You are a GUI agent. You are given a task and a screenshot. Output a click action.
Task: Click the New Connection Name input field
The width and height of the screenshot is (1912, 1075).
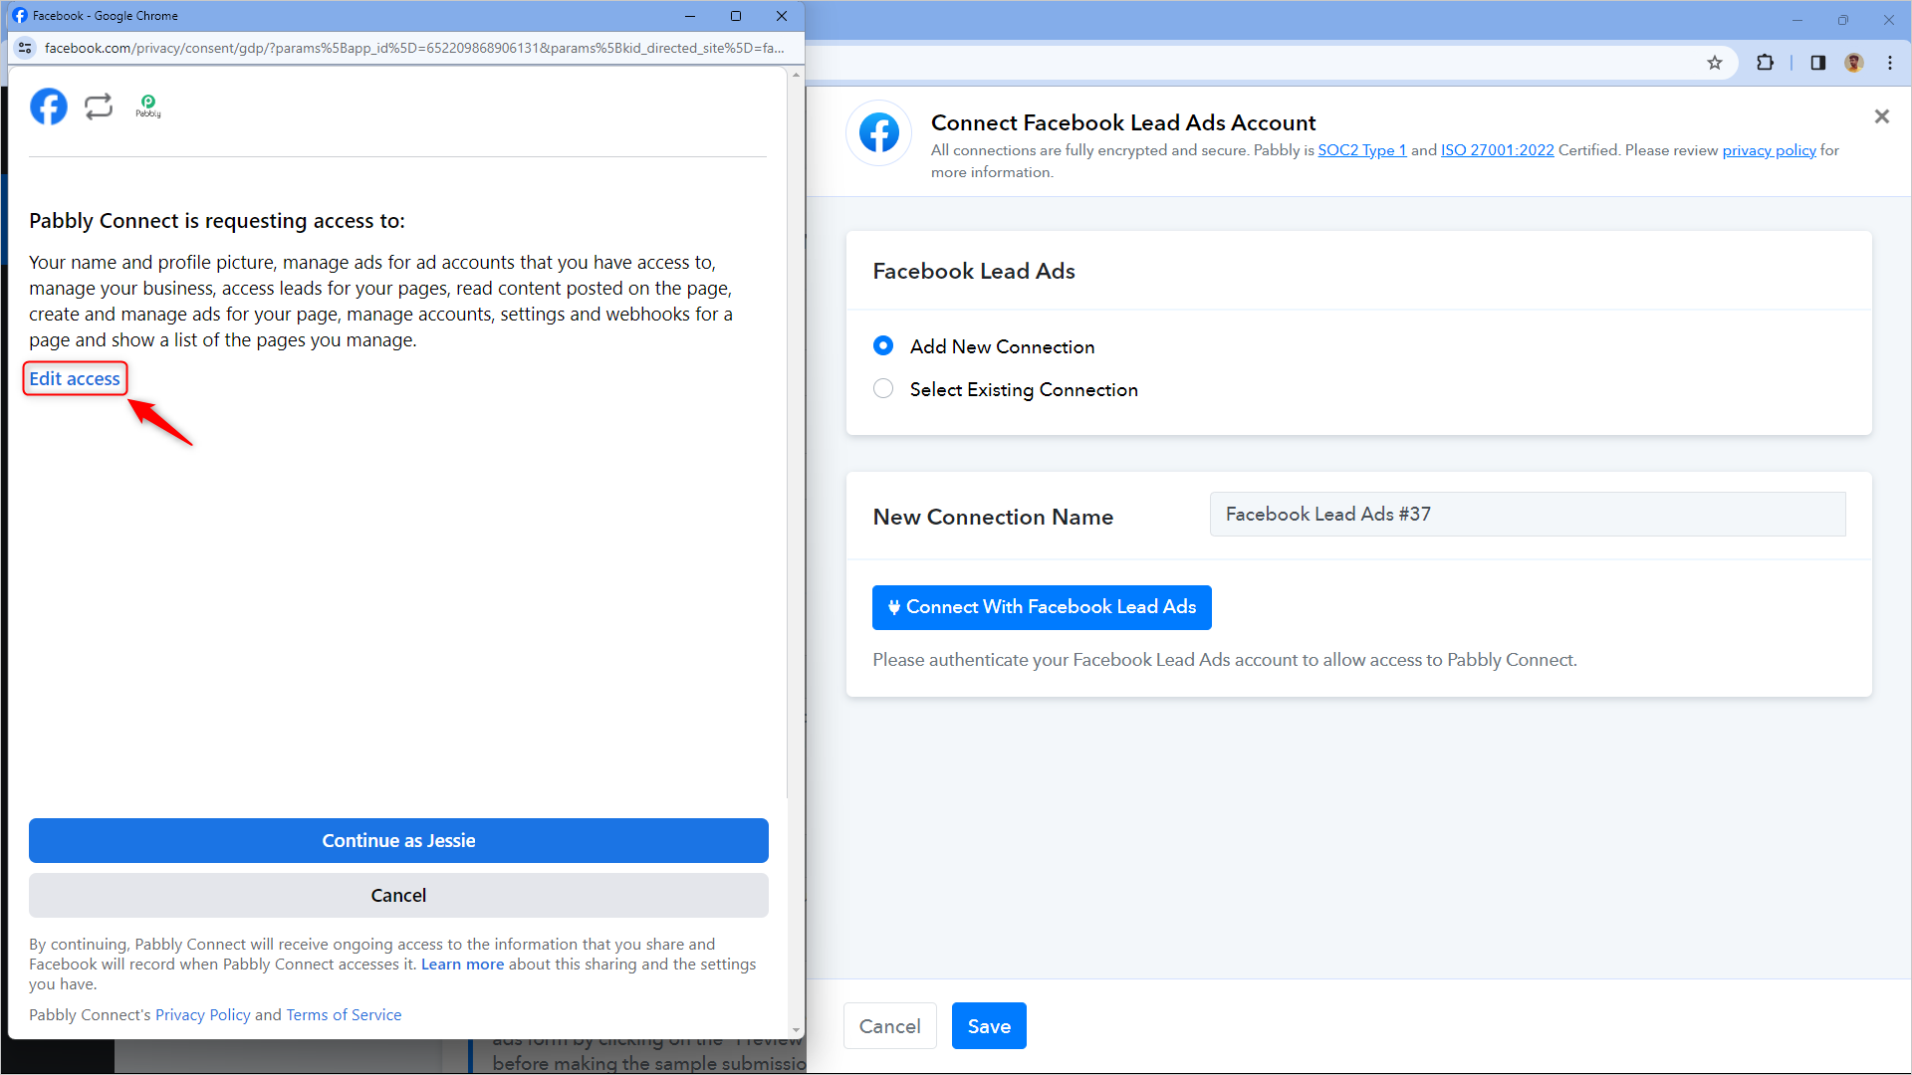[x=1528, y=515]
